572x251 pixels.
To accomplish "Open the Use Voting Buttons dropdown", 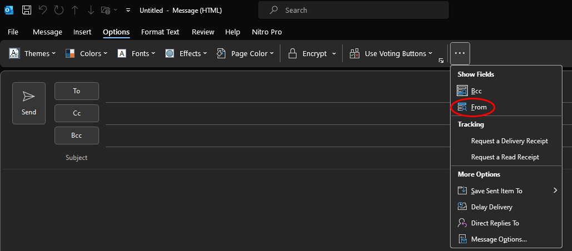I will [x=391, y=53].
